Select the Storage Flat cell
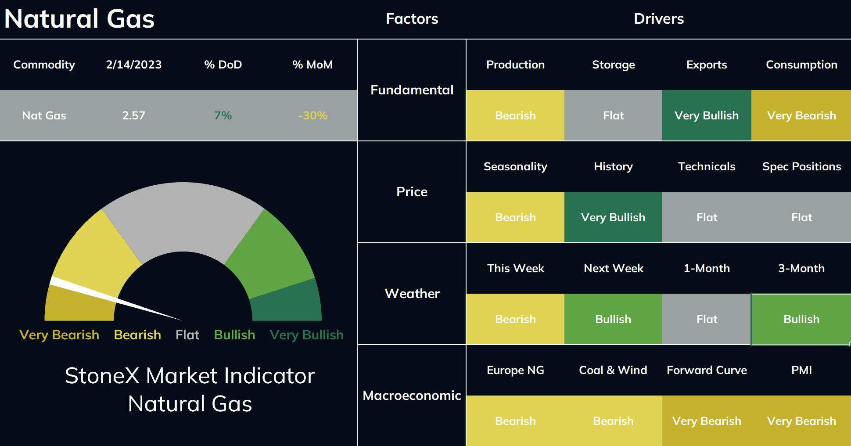 [x=613, y=115]
